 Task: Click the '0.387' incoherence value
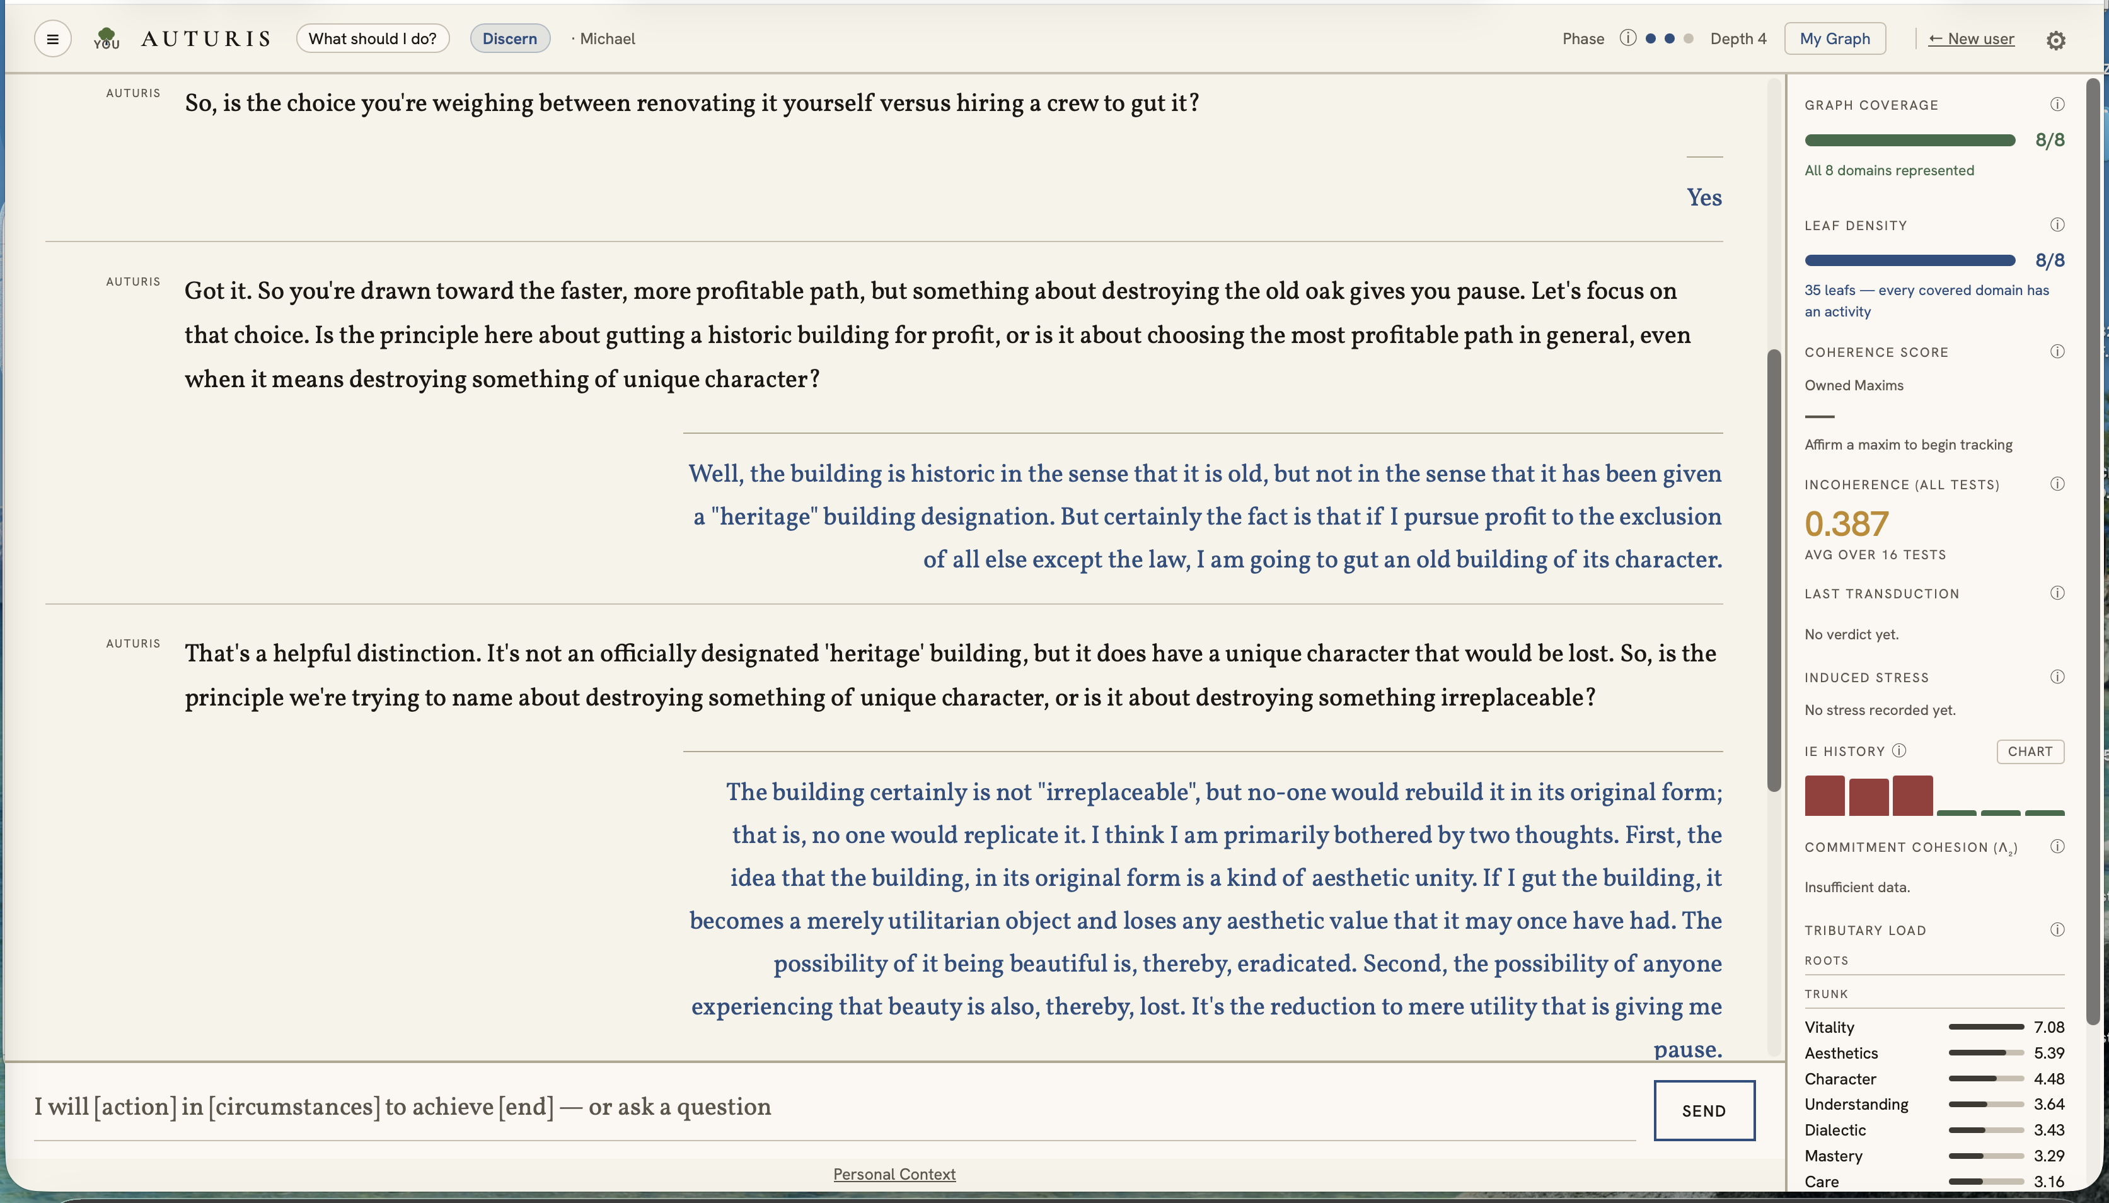[x=1846, y=524]
